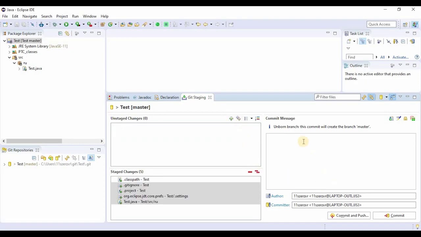Expand JRE System Library node

click(x=10, y=46)
